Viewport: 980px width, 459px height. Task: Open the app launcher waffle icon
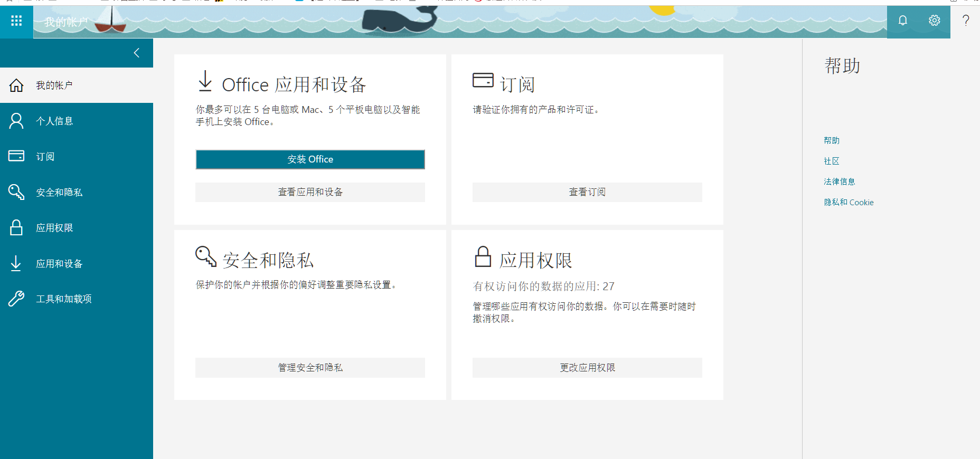click(16, 21)
